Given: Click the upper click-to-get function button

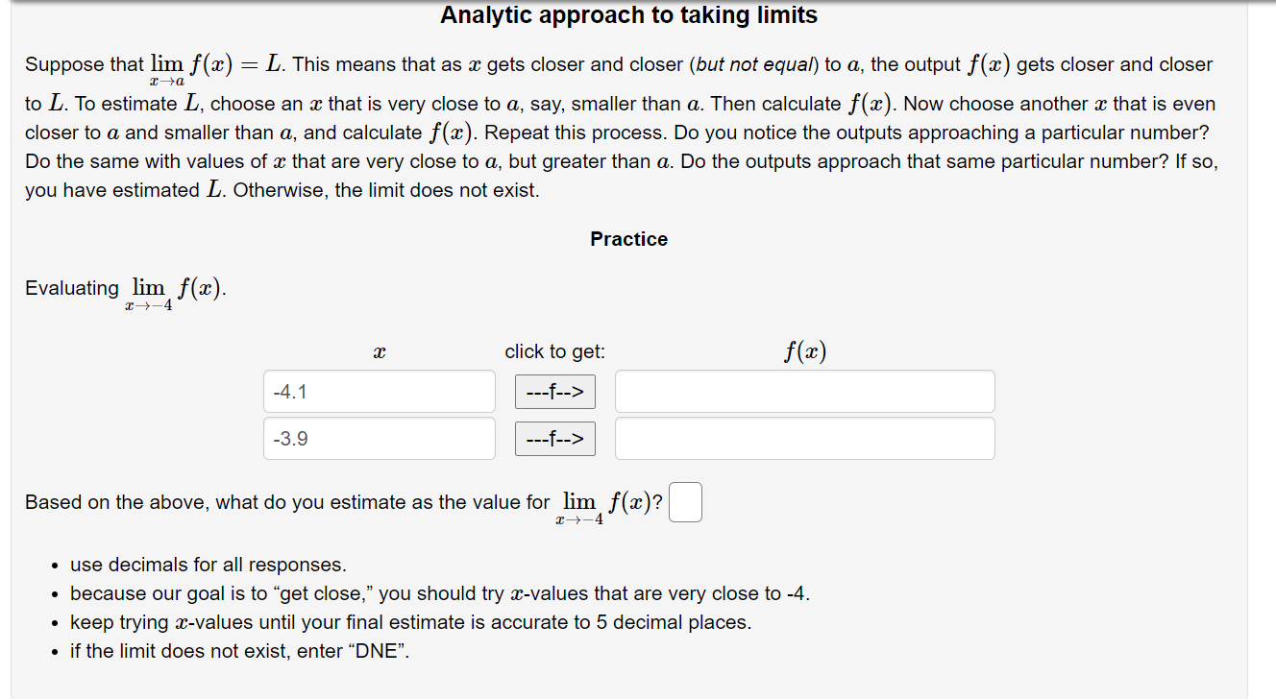Looking at the screenshot, I should pyautogui.click(x=554, y=391).
